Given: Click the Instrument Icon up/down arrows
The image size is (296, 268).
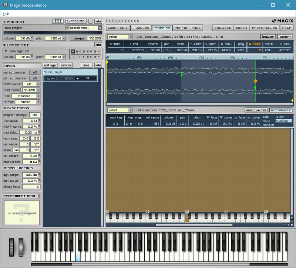Looking at the screenshot, I should click(x=39, y=196).
